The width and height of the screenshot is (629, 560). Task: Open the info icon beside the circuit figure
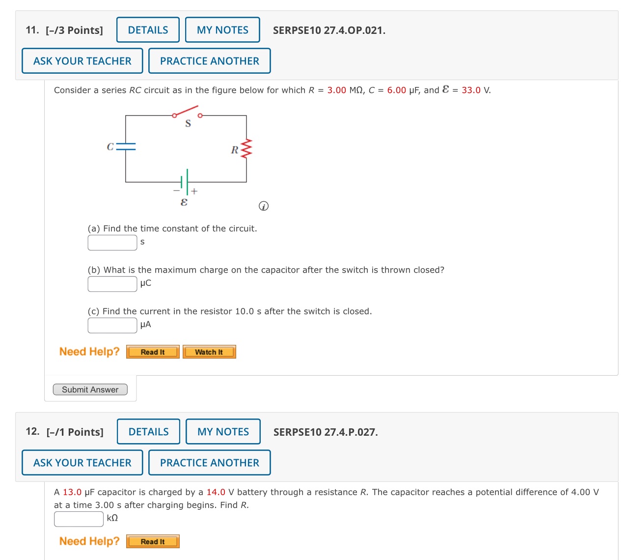click(263, 206)
